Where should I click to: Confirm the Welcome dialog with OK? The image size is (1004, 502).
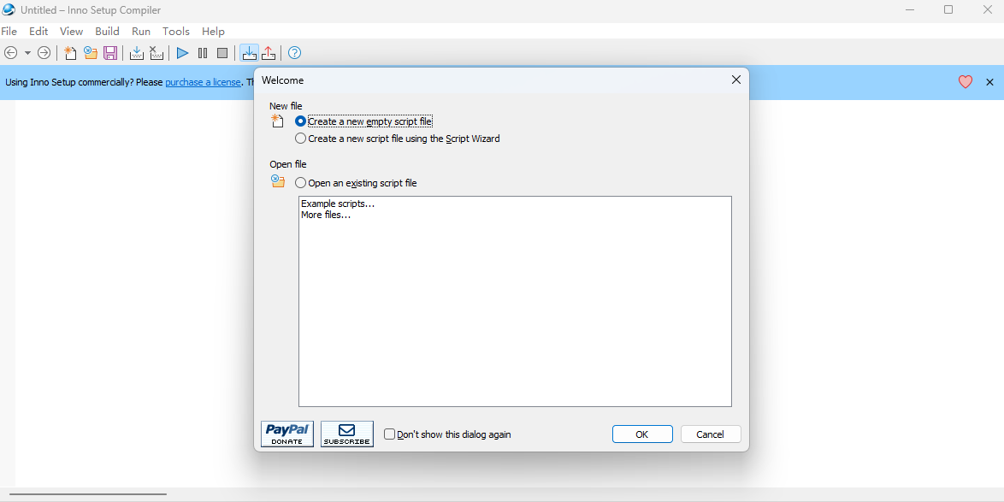641,434
